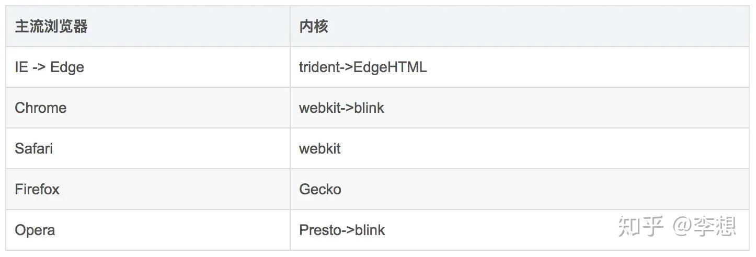Click webkit in the Safari row

click(319, 149)
